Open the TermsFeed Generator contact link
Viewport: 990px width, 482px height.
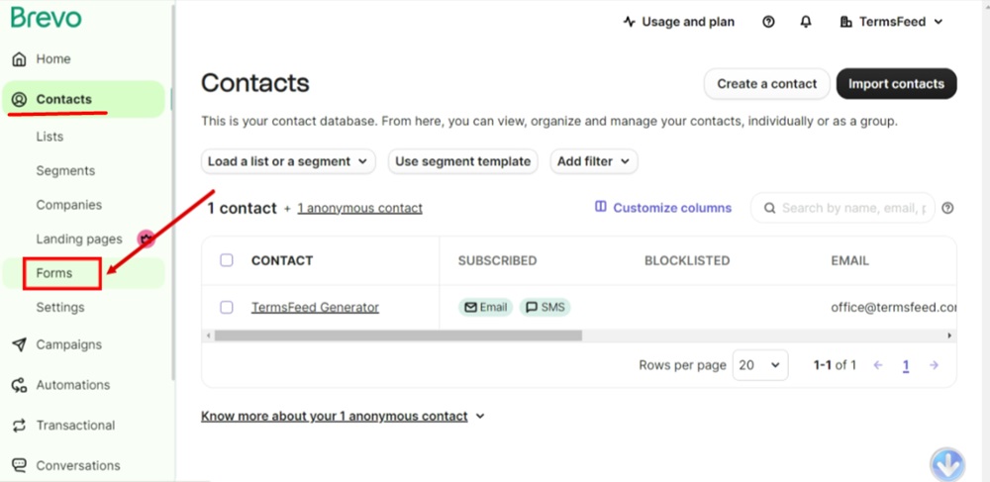(315, 307)
